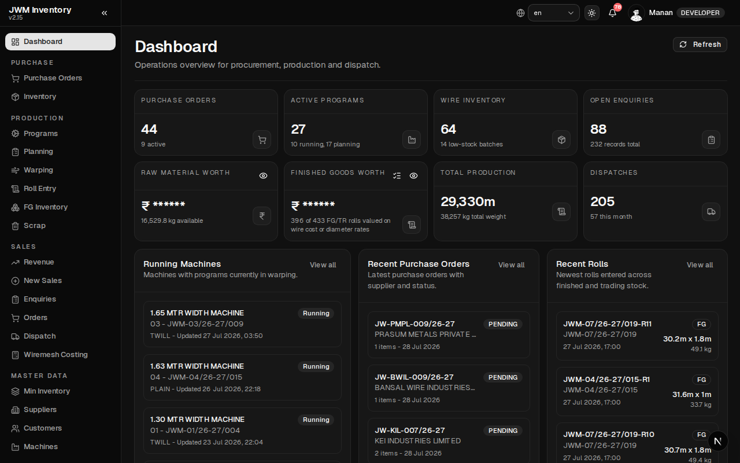Click the 205 Dispatches count

click(602, 201)
